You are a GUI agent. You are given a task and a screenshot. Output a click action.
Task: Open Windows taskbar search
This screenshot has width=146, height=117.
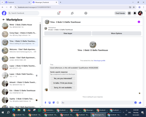tap(8, 112)
